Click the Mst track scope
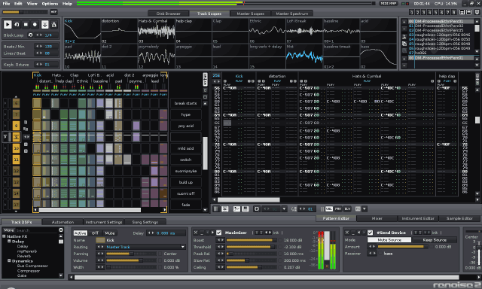Viewport: 482px width, 289px height. coord(304,56)
